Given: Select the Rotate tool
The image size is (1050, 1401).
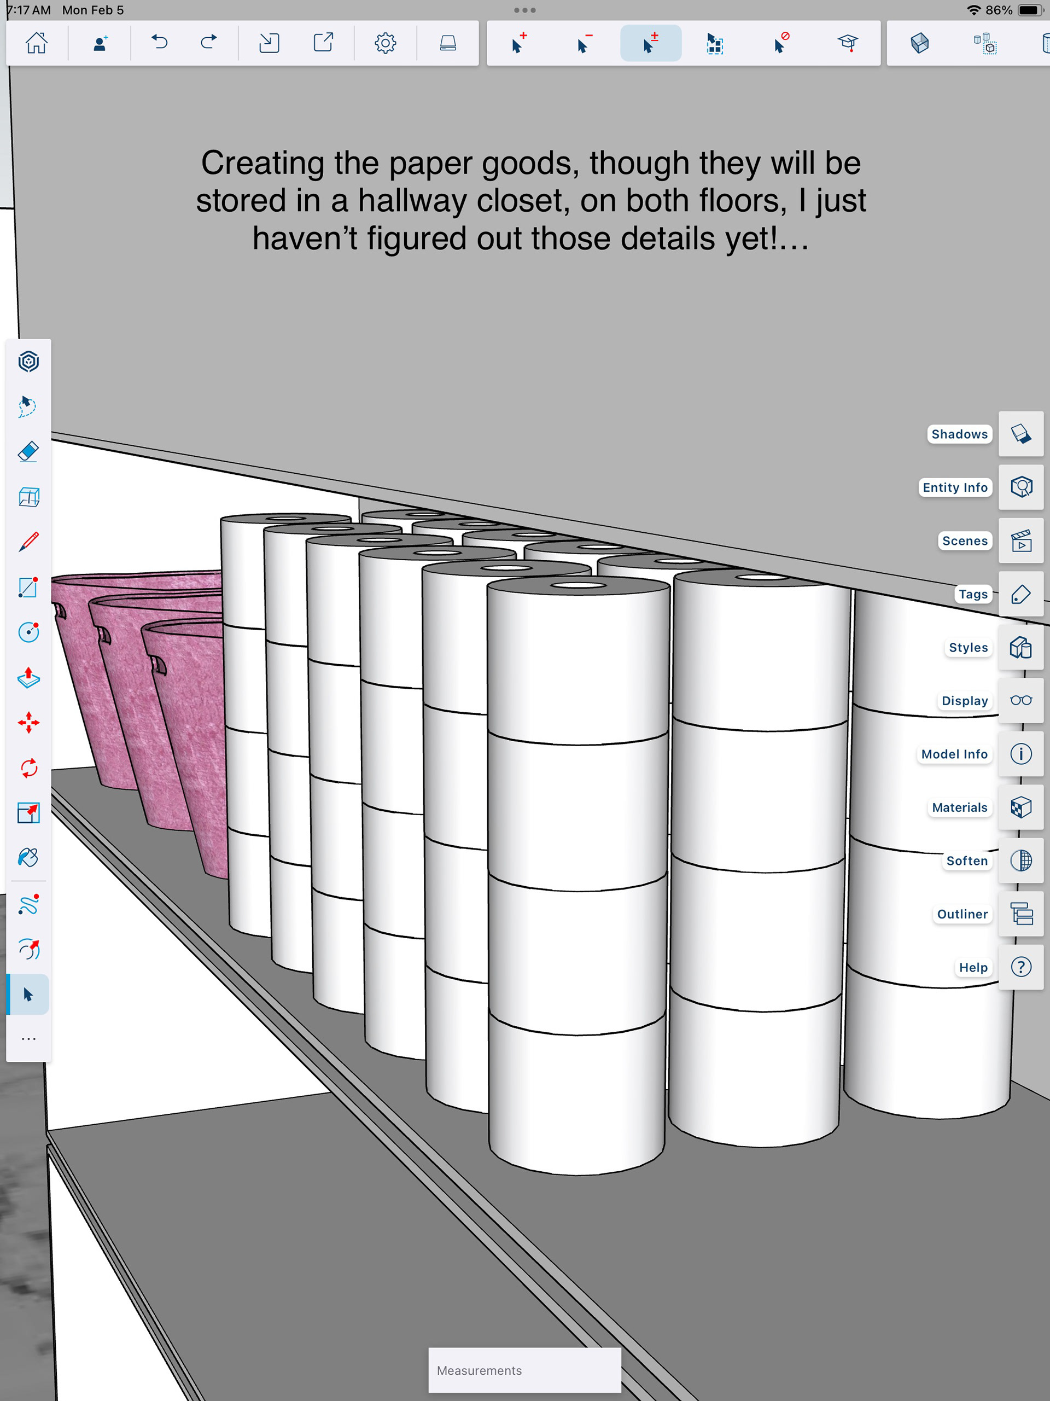Looking at the screenshot, I should pos(28,768).
